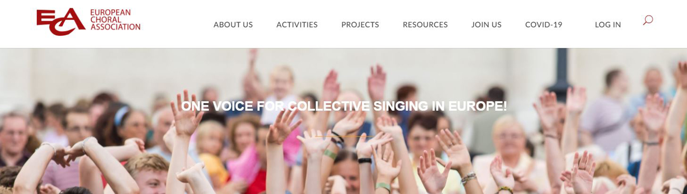Click the raised wrist with green wristband
Viewport: 687px width, 194px height.
(x=330, y=155)
